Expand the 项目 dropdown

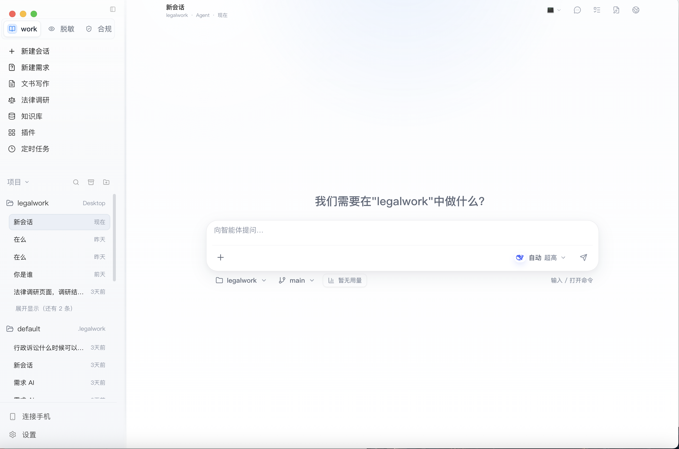(x=18, y=182)
